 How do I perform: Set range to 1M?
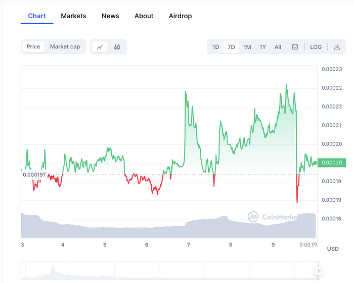(247, 47)
